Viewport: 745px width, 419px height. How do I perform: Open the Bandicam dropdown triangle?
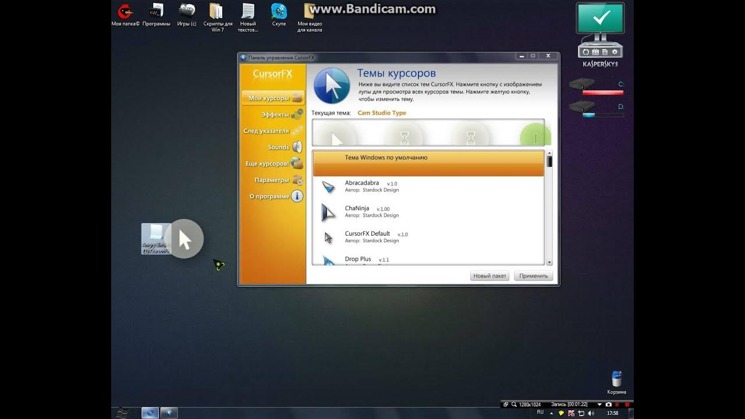click(599, 404)
